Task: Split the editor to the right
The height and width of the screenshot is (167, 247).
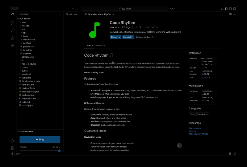Action: (230, 14)
